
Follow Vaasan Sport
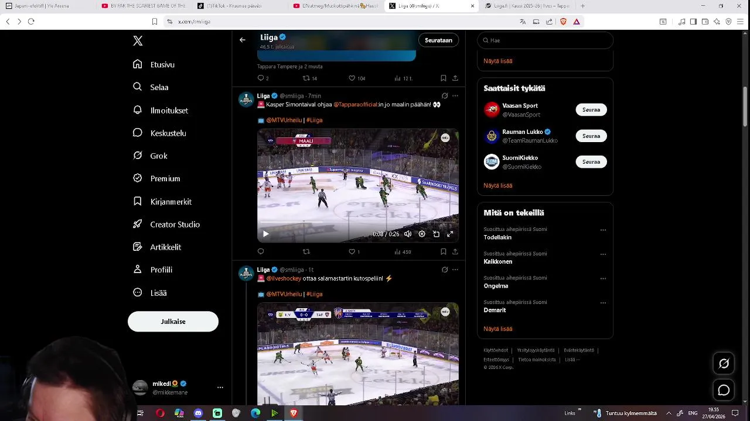coord(591,110)
